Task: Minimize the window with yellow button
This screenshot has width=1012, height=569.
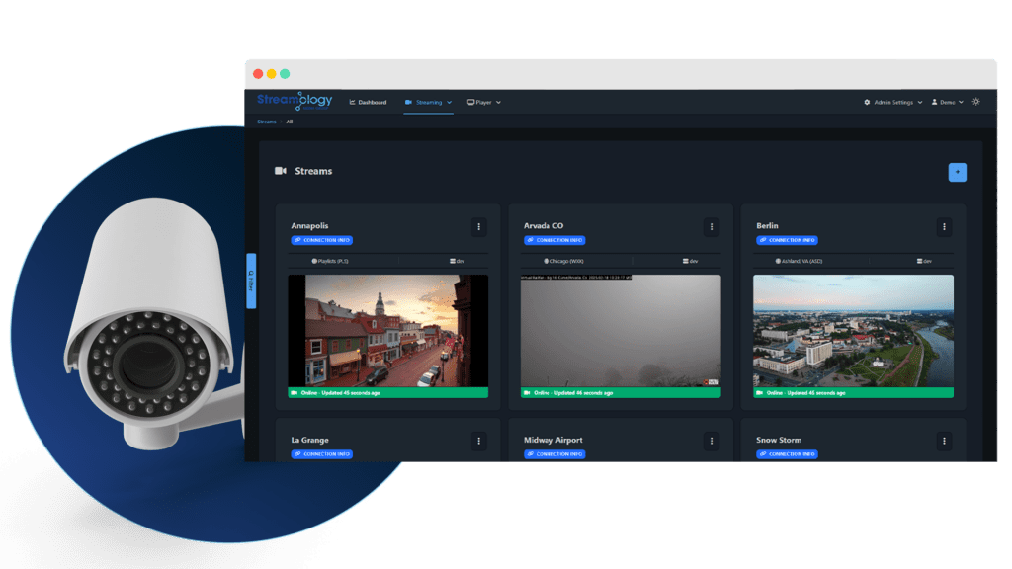Action: (x=272, y=74)
